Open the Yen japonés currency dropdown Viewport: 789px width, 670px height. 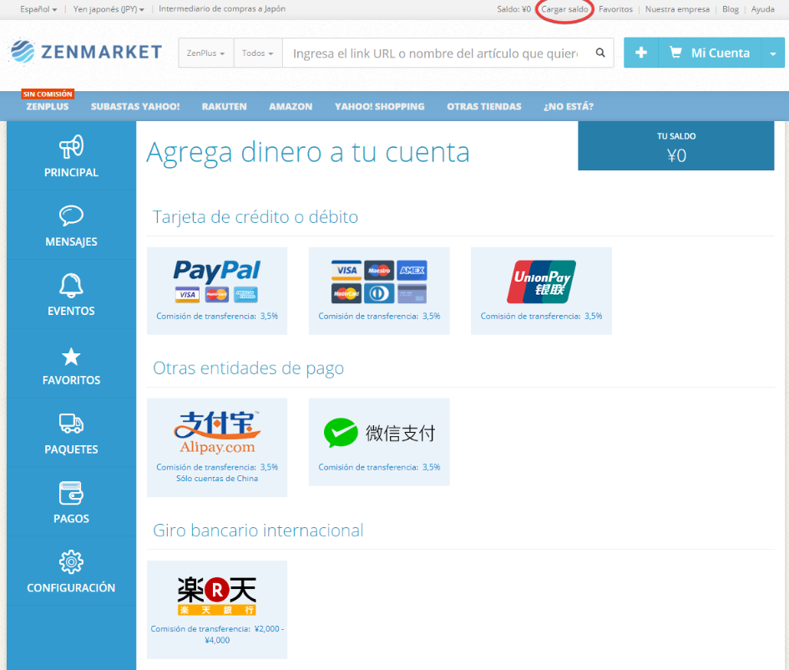click(109, 9)
